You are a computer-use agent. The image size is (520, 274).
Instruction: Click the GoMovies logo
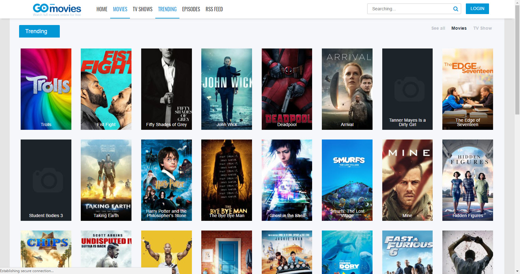57,9
